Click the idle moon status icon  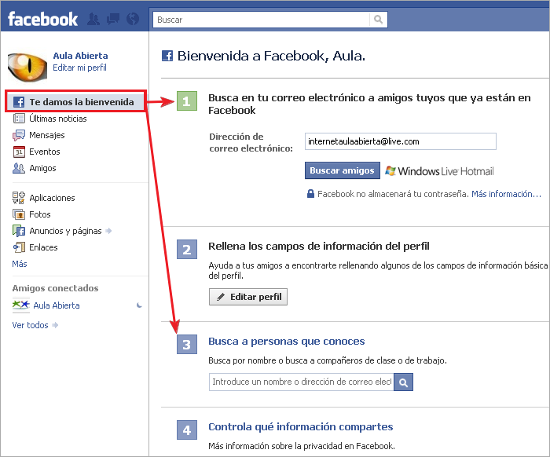click(139, 305)
